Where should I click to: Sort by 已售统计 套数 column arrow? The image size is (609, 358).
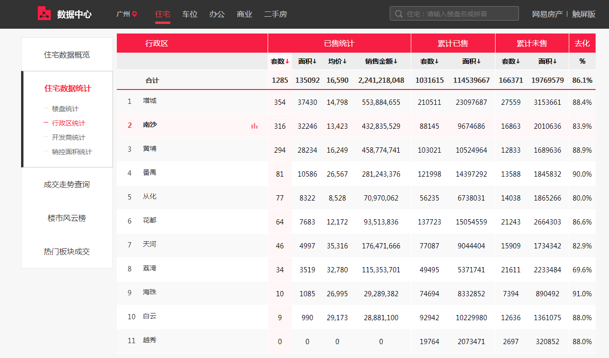tap(287, 61)
